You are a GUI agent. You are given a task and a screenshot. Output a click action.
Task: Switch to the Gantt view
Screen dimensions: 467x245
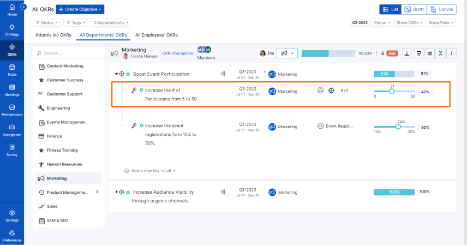[x=414, y=9]
